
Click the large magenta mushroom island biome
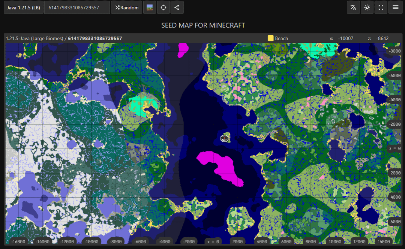pos(221,167)
